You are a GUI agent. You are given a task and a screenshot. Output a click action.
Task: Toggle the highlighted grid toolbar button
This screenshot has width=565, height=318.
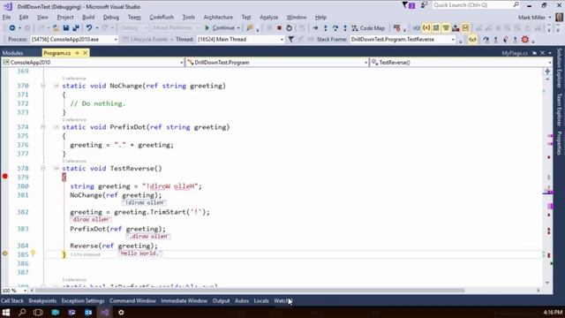coord(436,27)
